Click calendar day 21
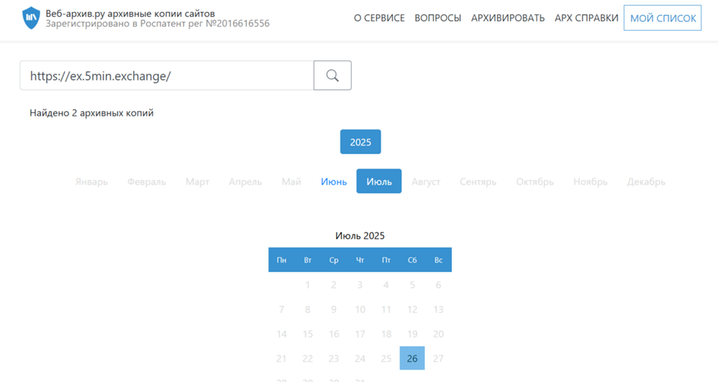This screenshot has height=382, width=718. 282,358
